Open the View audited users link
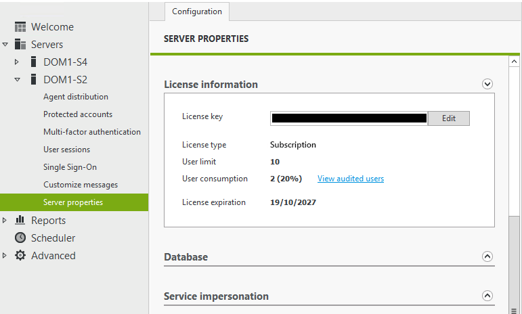 (x=351, y=179)
